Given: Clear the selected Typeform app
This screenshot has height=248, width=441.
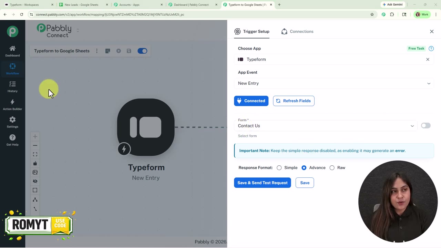Looking at the screenshot, I should [x=428, y=59].
